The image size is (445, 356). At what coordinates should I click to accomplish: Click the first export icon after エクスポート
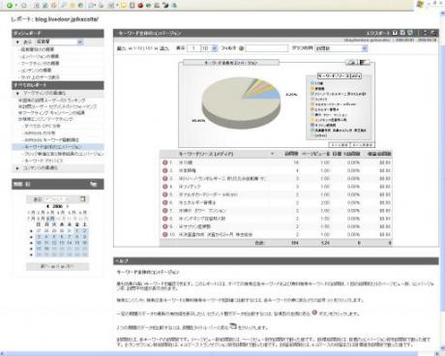(395, 33)
